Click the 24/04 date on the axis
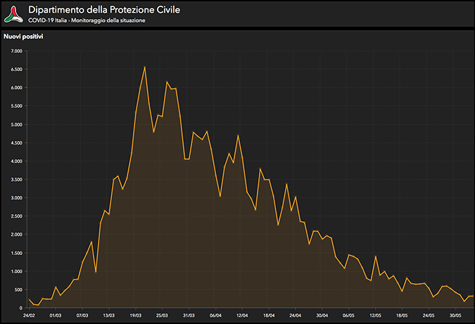This screenshot has width=475, height=324. (296, 316)
